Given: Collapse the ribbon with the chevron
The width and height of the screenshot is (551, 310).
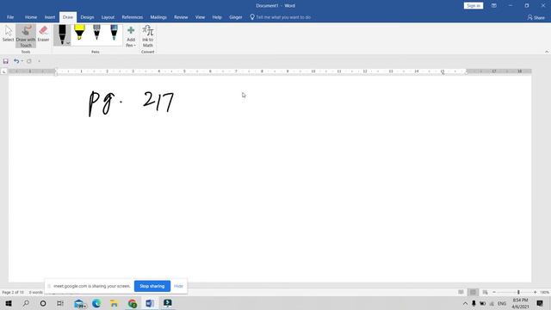Looking at the screenshot, I should (547, 52).
